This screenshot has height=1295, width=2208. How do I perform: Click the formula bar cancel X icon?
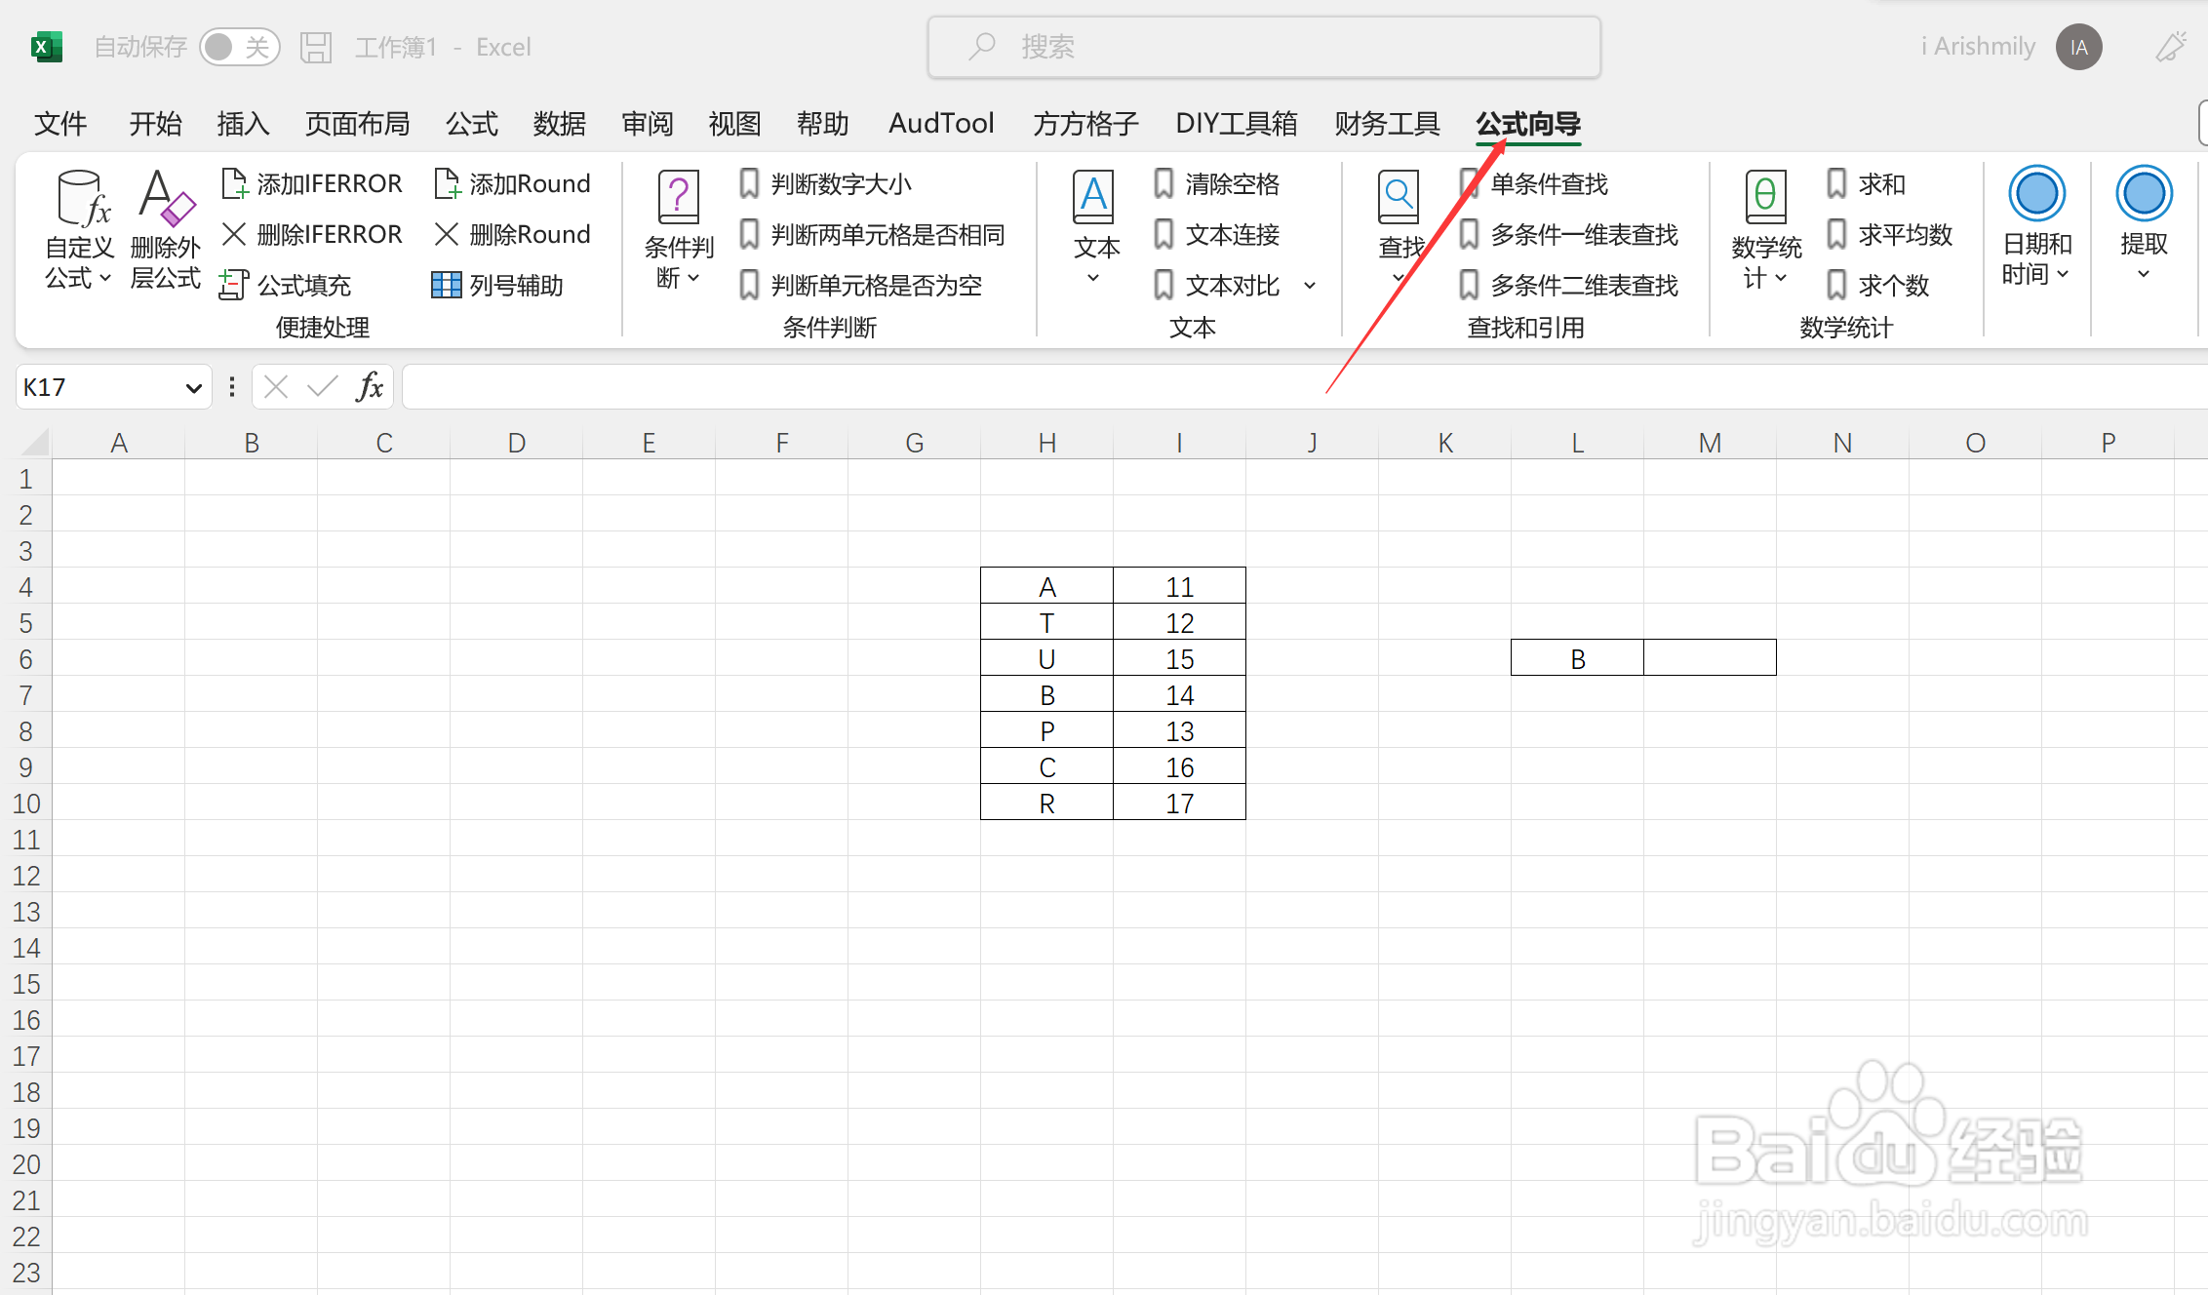click(276, 387)
